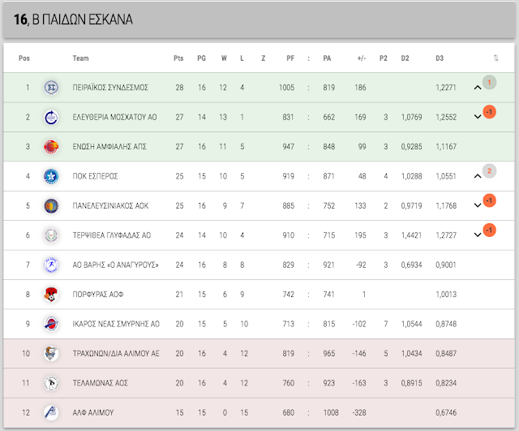Image resolution: width=519 pixels, height=431 pixels.
Task: Click the ΑΛΦ ΑΛΙΜΟΥ team logo
Action: (51, 413)
